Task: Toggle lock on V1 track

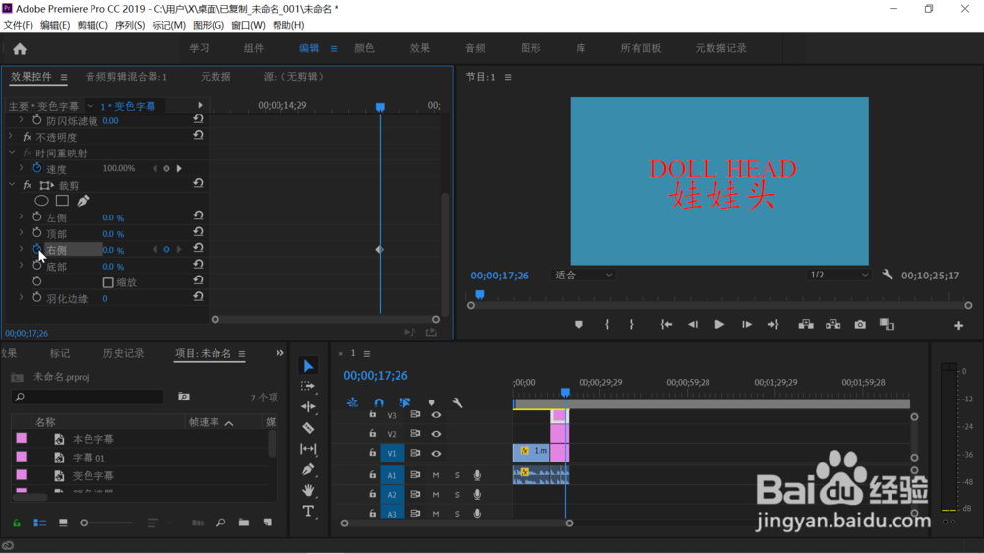Action: [372, 453]
